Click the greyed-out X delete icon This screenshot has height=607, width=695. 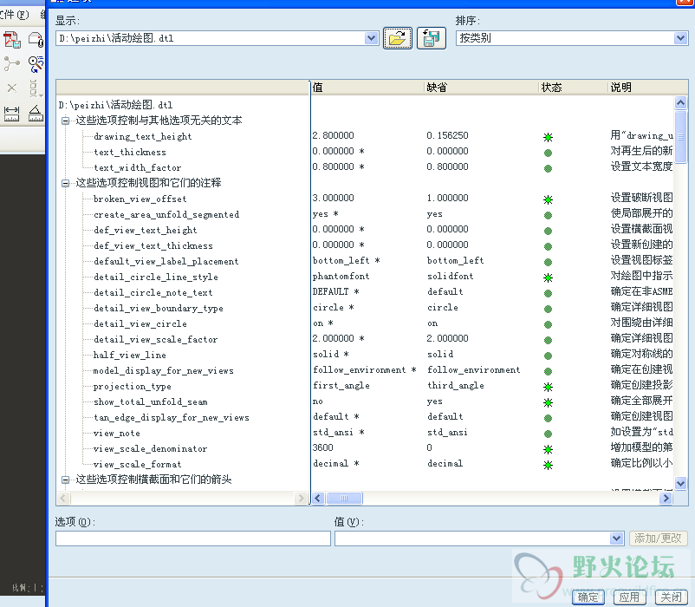12,88
